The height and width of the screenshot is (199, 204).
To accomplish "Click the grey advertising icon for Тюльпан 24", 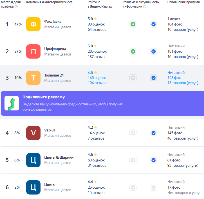I will click(133, 78).
